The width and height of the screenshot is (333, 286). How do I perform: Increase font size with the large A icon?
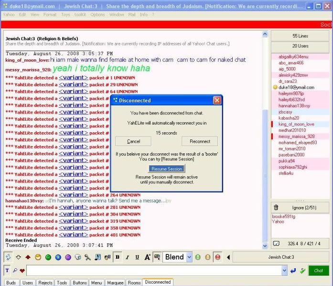147,257
